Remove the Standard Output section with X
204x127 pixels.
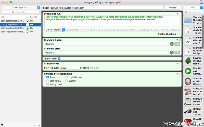point(180,40)
